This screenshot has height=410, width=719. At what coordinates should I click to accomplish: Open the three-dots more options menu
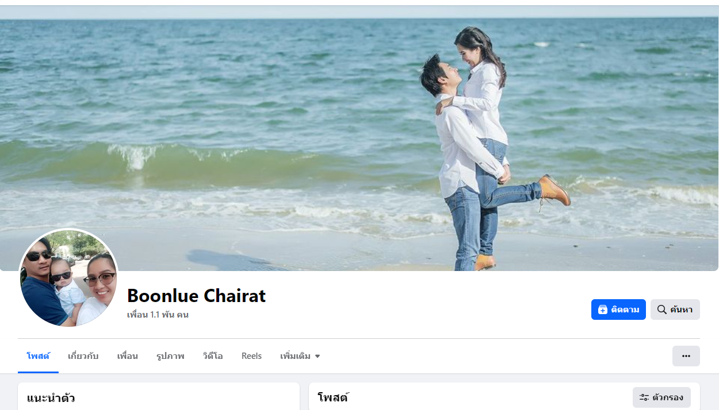[686, 356]
